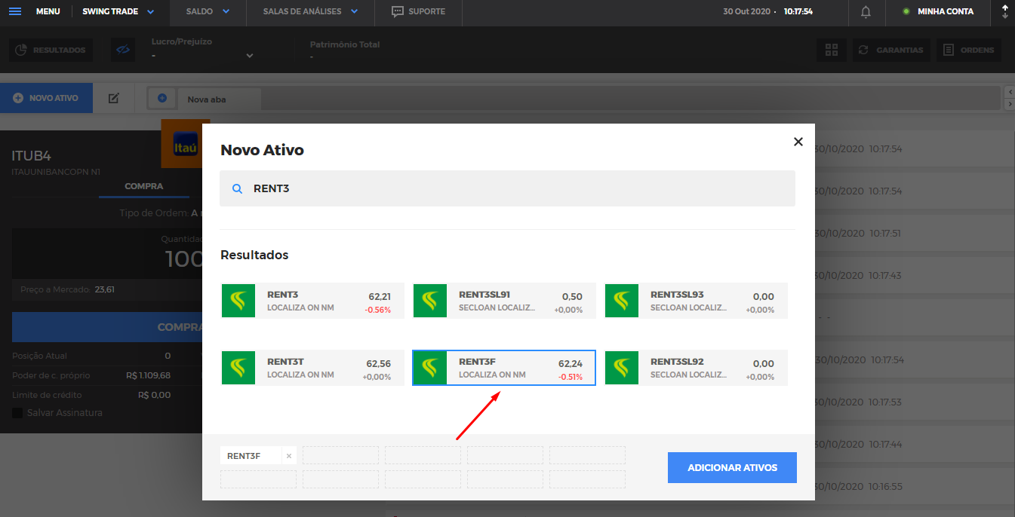Click the Resultados heading
This screenshot has height=517, width=1015.
(x=254, y=255)
